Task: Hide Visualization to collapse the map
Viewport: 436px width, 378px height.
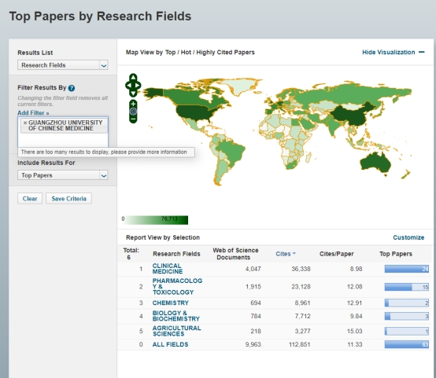Action: [x=394, y=52]
